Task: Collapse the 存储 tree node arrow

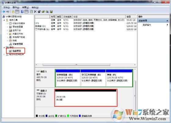Action: coord(4,48)
